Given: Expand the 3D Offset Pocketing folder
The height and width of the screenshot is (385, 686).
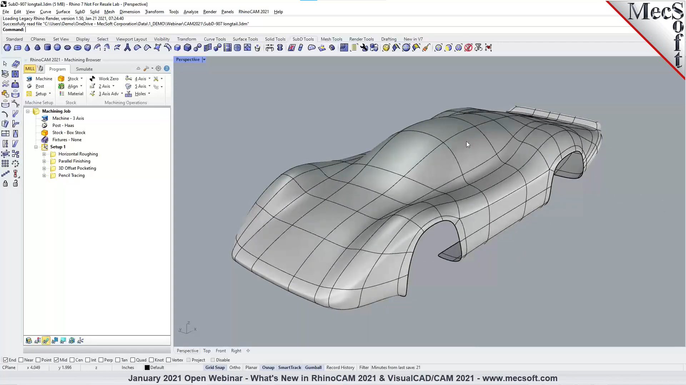Looking at the screenshot, I should [44, 169].
